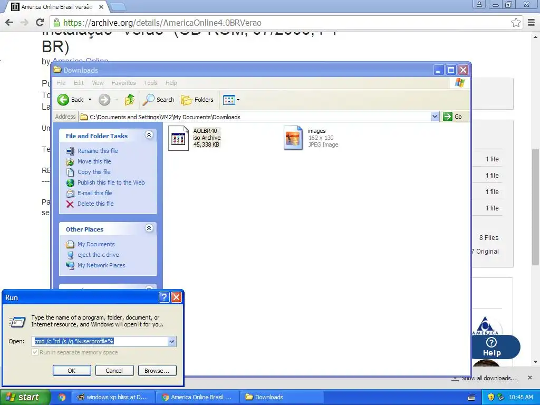Open a new Chrome tab

(x=118, y=6)
